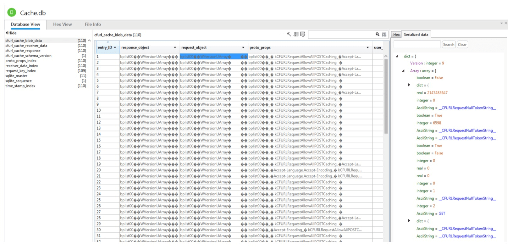Click the magnifier search icon in table toolbar
Screen dimensions: 513x249
pyautogui.click(x=378, y=35)
